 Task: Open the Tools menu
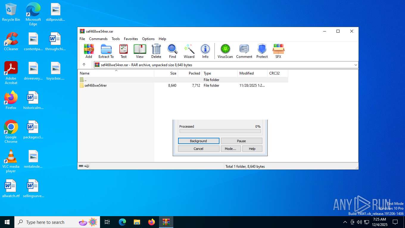point(116,39)
